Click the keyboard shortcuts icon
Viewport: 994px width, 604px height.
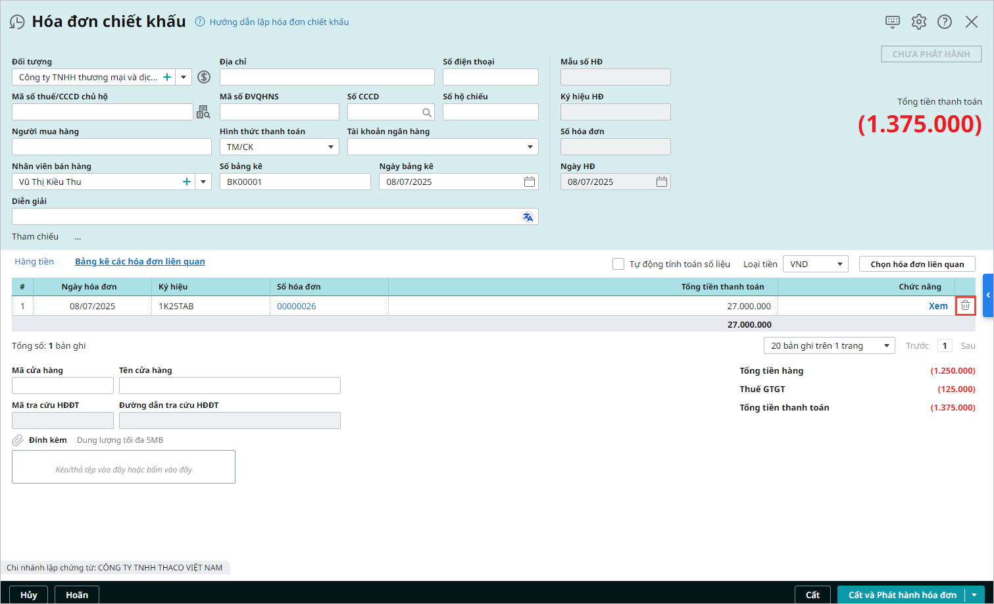pyautogui.click(x=892, y=22)
